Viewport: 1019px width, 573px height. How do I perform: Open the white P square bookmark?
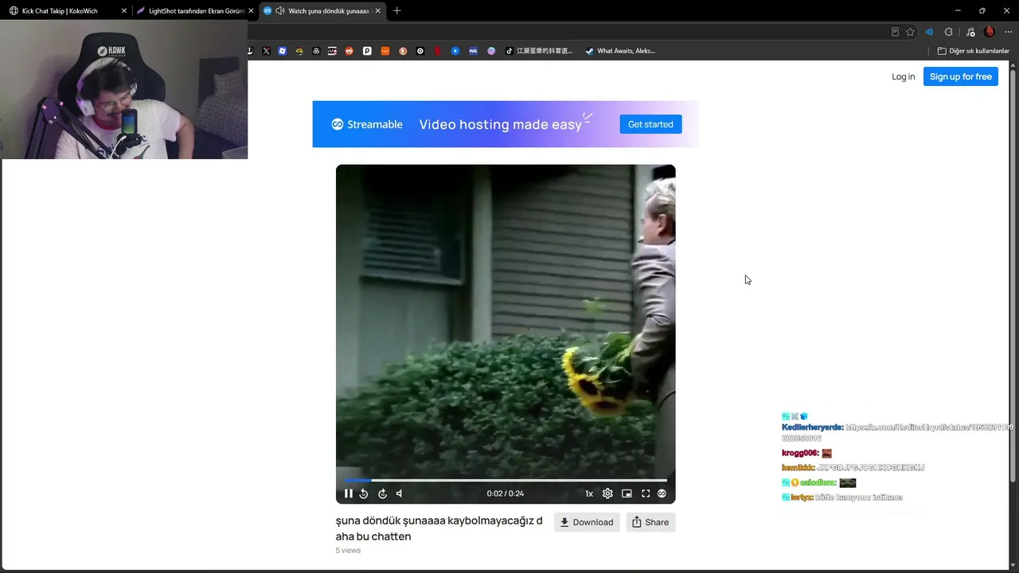click(367, 51)
